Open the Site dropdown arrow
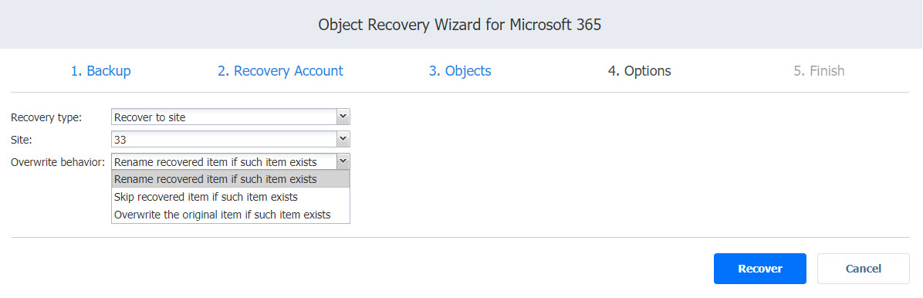Screen dimensions: 923x298 pyautogui.click(x=343, y=139)
